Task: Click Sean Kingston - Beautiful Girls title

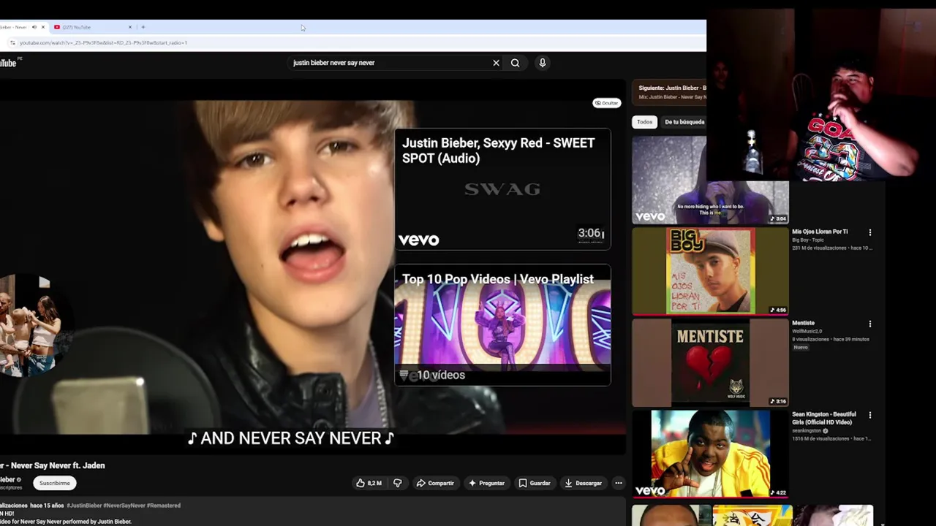Action: tap(824, 418)
